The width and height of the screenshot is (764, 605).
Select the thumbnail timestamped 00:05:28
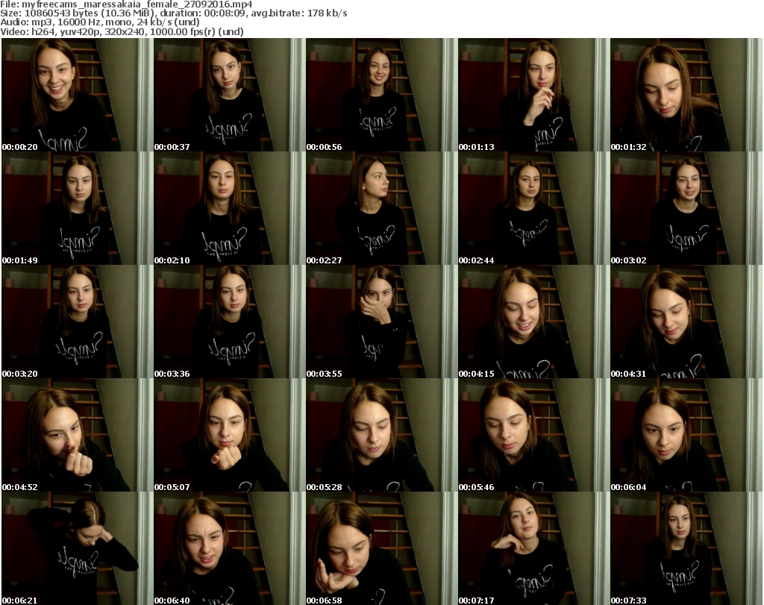tap(381, 435)
